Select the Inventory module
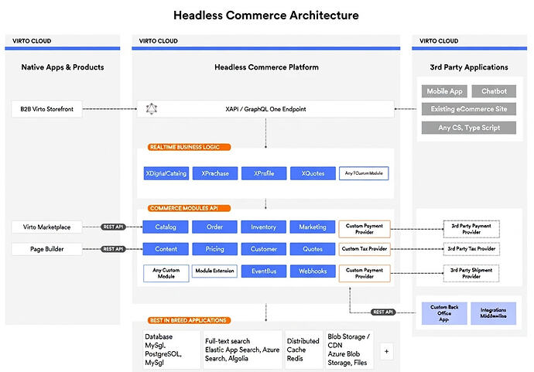534x372 pixels. [264, 227]
